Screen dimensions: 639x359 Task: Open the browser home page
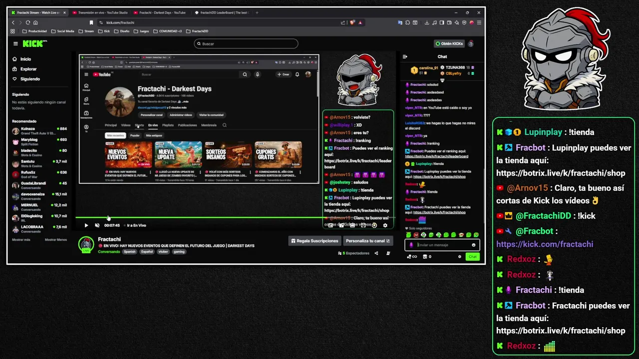[x=35, y=22]
